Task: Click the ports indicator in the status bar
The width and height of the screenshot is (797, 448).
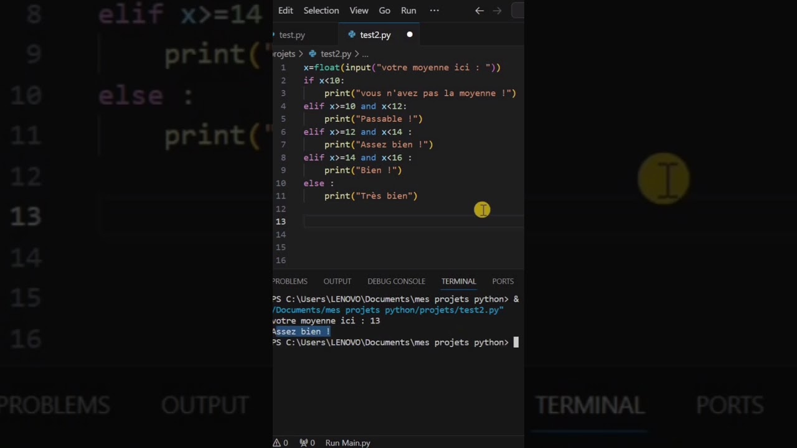Action: coord(307,443)
